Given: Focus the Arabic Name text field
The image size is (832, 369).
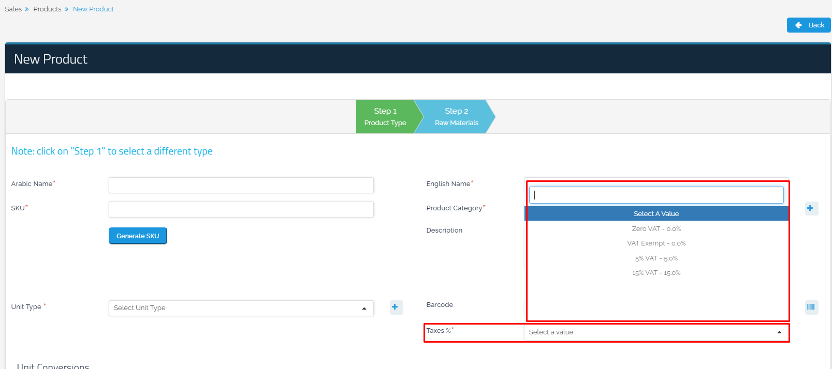Looking at the screenshot, I should (x=241, y=185).
